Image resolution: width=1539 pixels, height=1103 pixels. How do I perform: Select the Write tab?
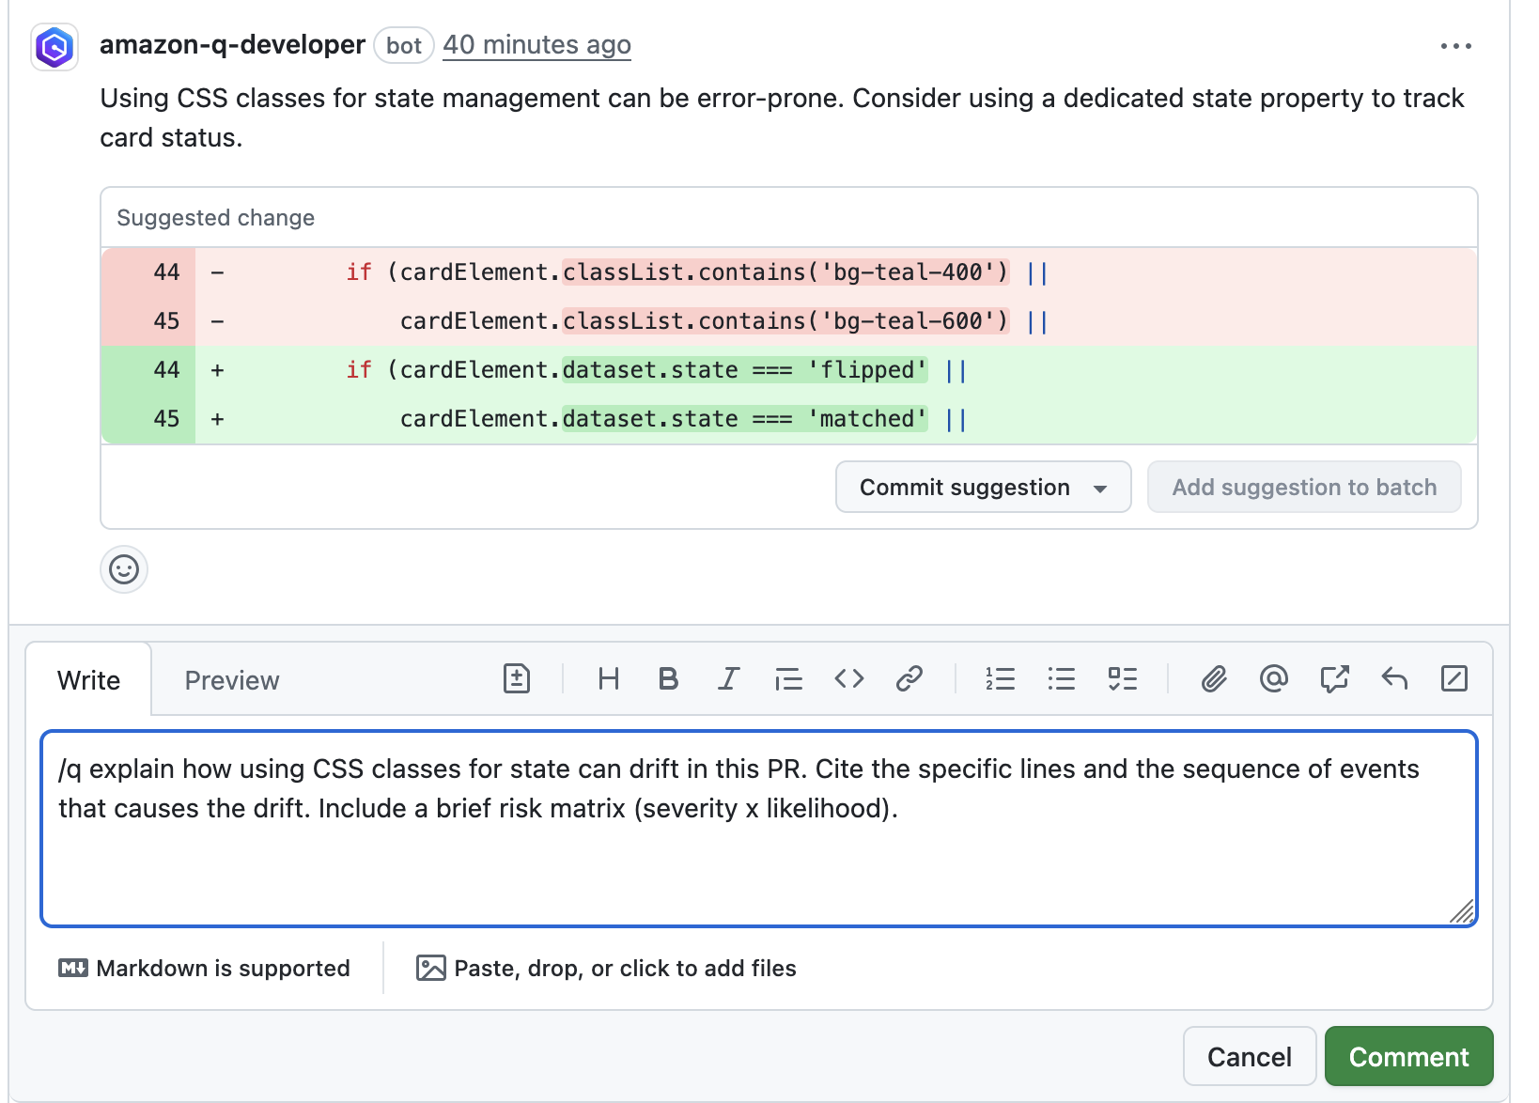pos(88,679)
